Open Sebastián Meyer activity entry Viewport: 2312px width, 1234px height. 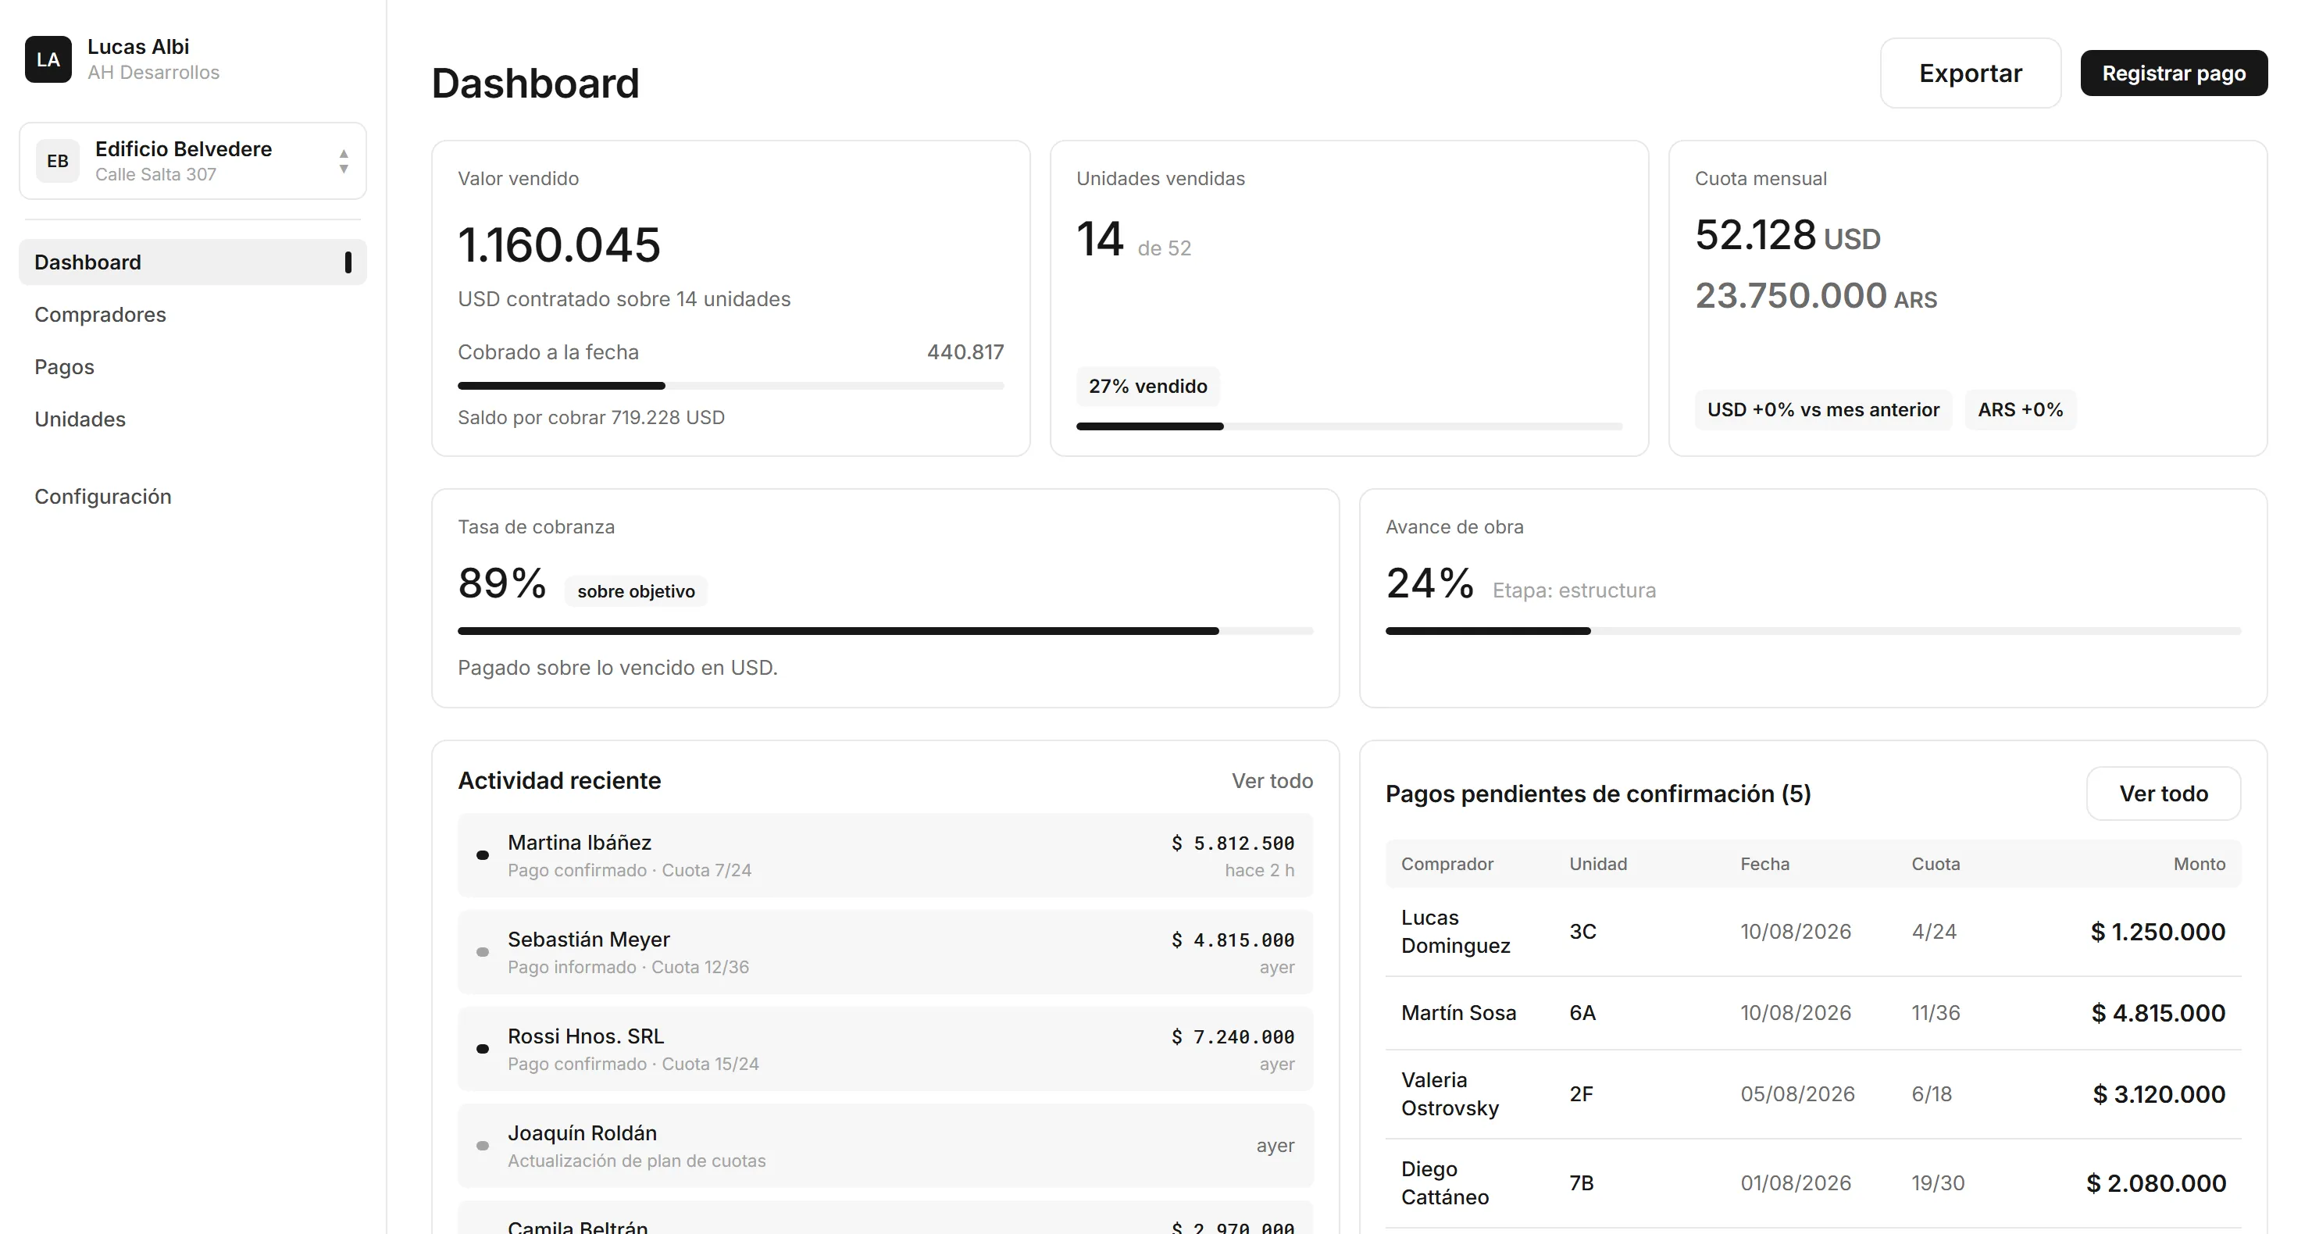(885, 952)
